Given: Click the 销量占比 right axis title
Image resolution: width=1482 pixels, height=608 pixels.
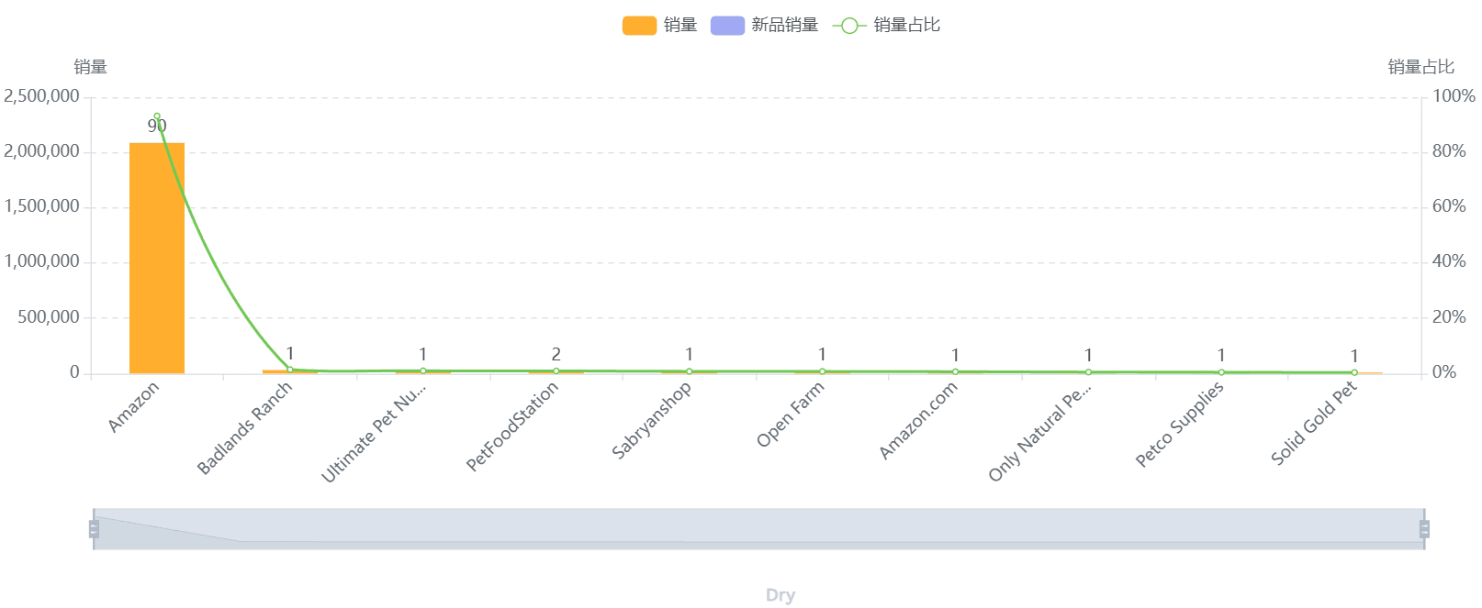Looking at the screenshot, I should tap(1420, 67).
